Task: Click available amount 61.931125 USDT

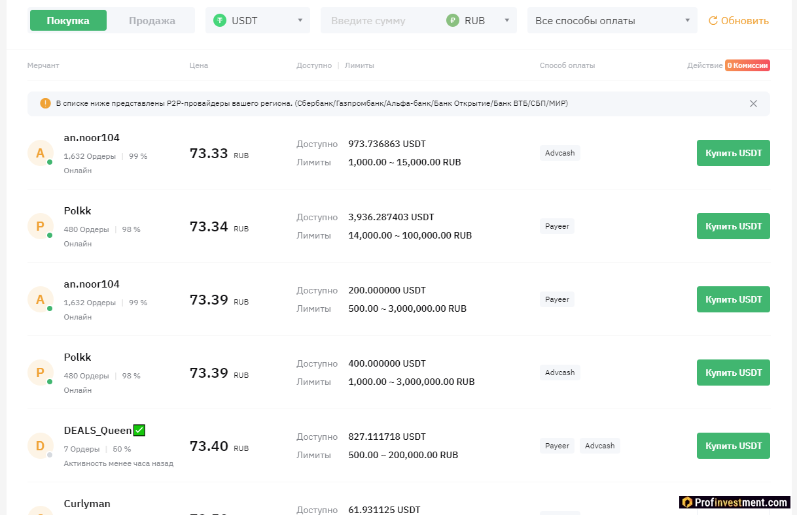Action: (384, 510)
